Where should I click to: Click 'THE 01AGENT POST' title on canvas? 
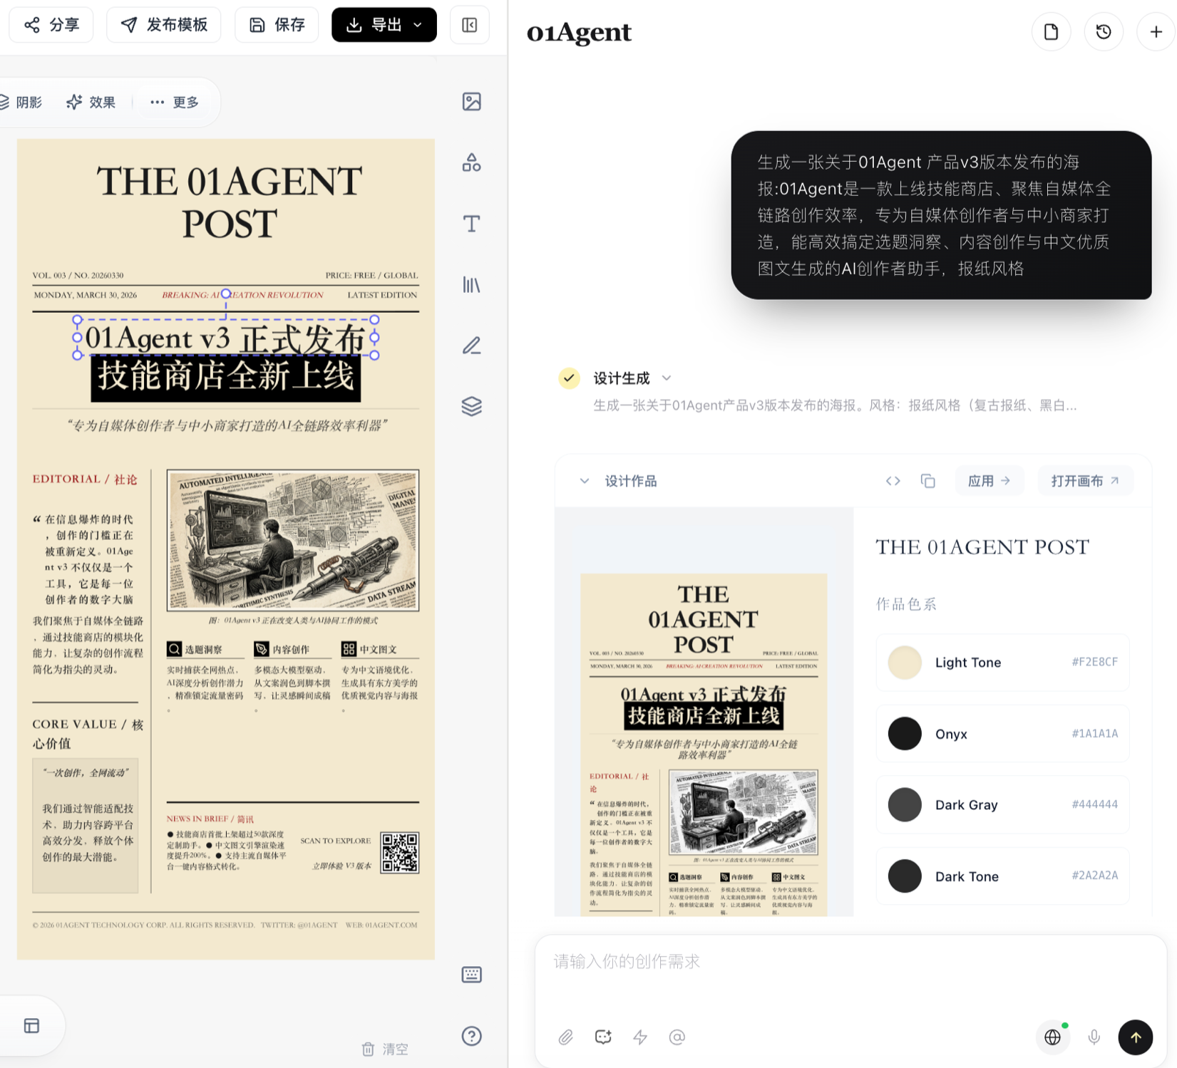229,202
